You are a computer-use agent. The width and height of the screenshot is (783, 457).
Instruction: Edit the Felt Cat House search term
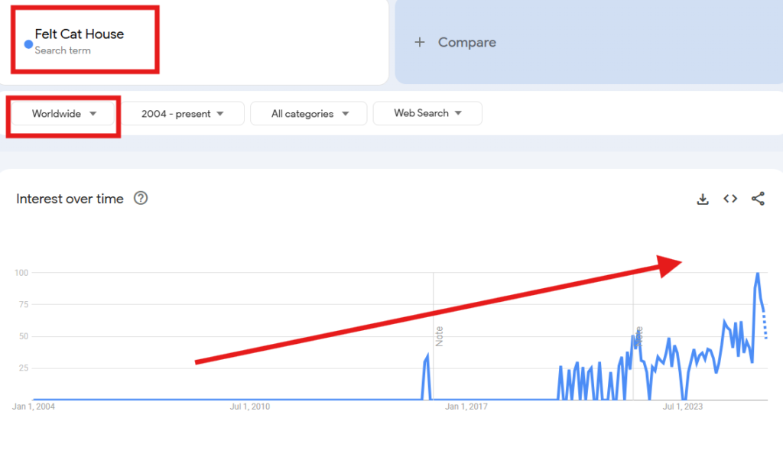point(80,34)
